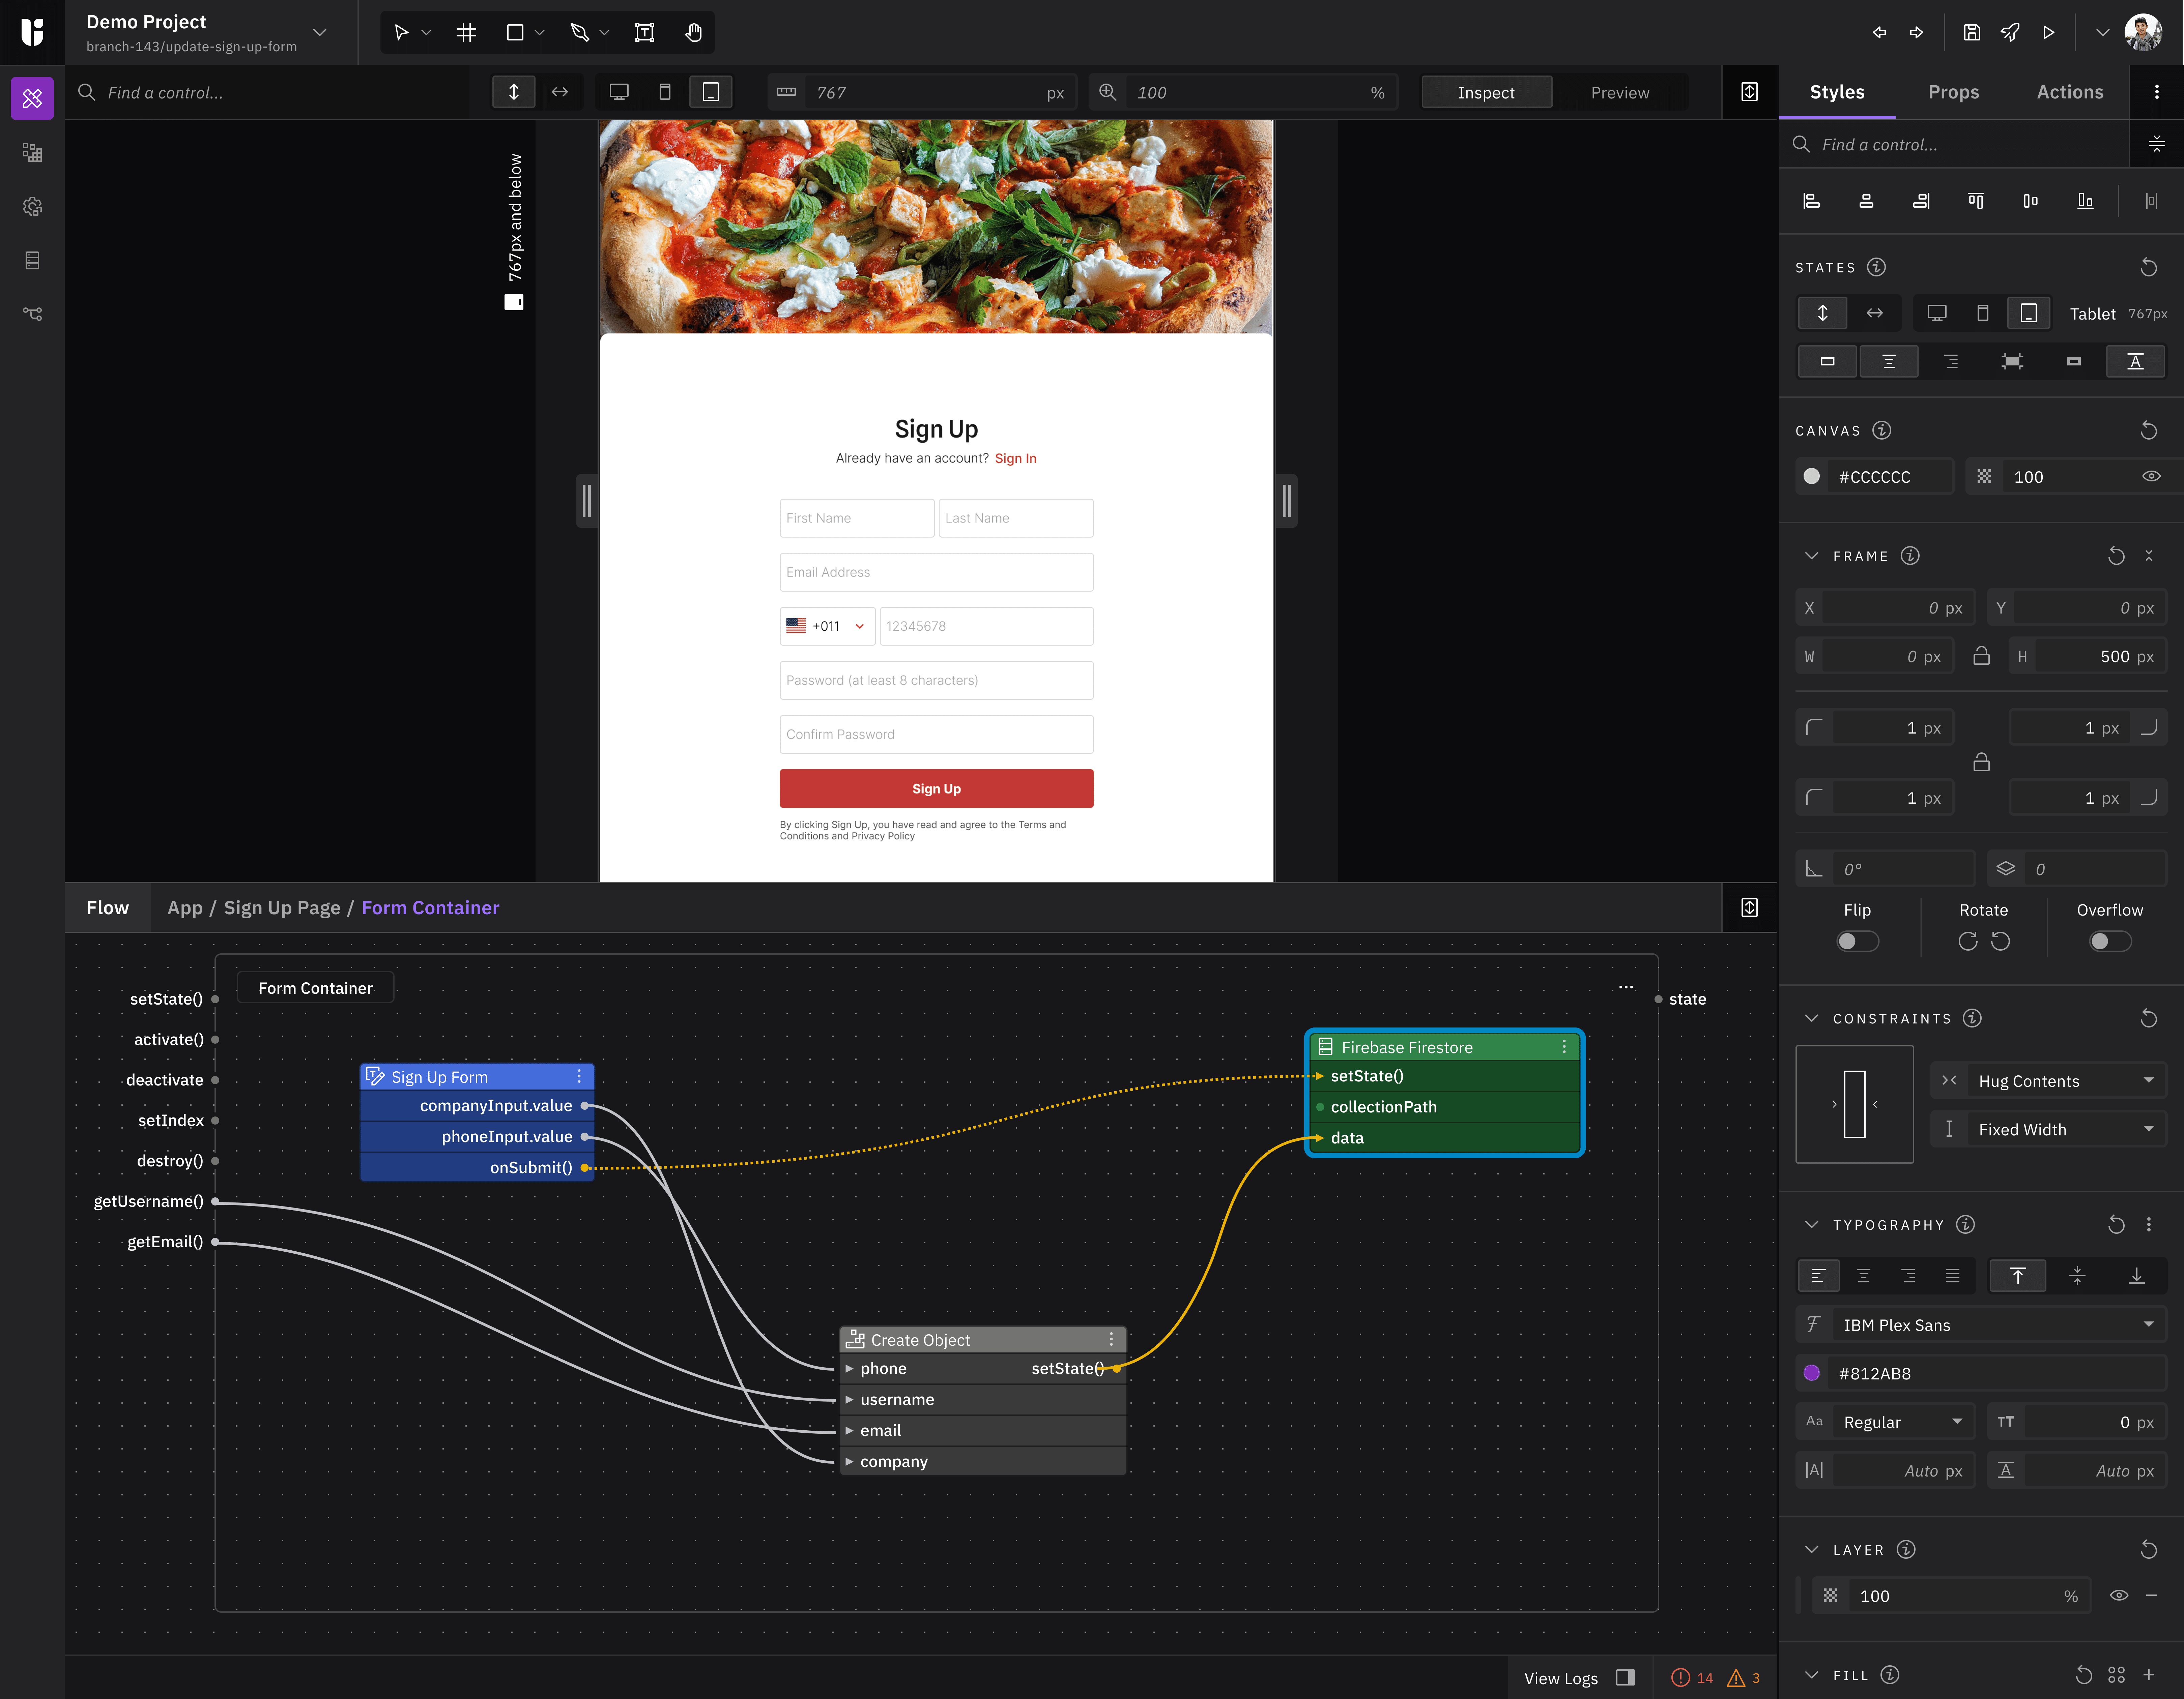Click the #812AB8 purple color swatch

click(1812, 1373)
